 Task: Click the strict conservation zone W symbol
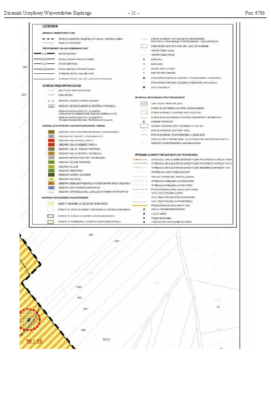[51, 216]
